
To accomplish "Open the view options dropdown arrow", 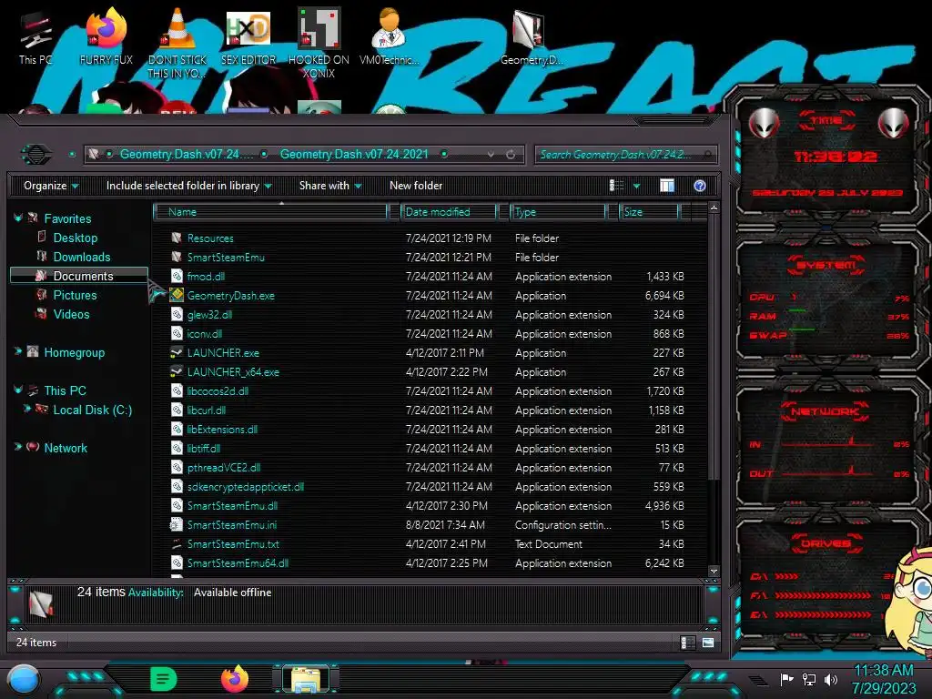I will [636, 186].
